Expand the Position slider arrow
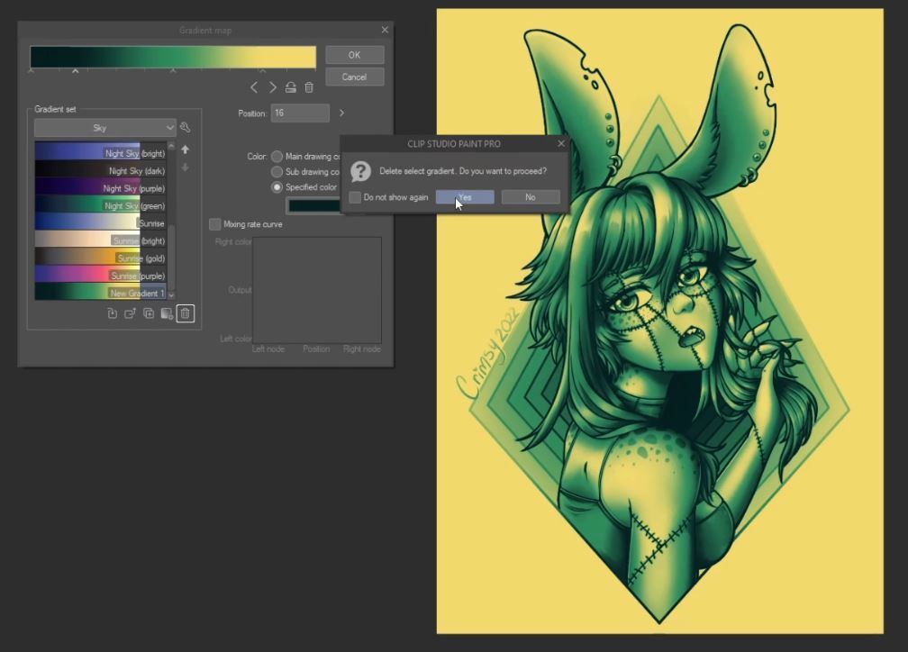The width and height of the screenshot is (908, 652). click(341, 113)
